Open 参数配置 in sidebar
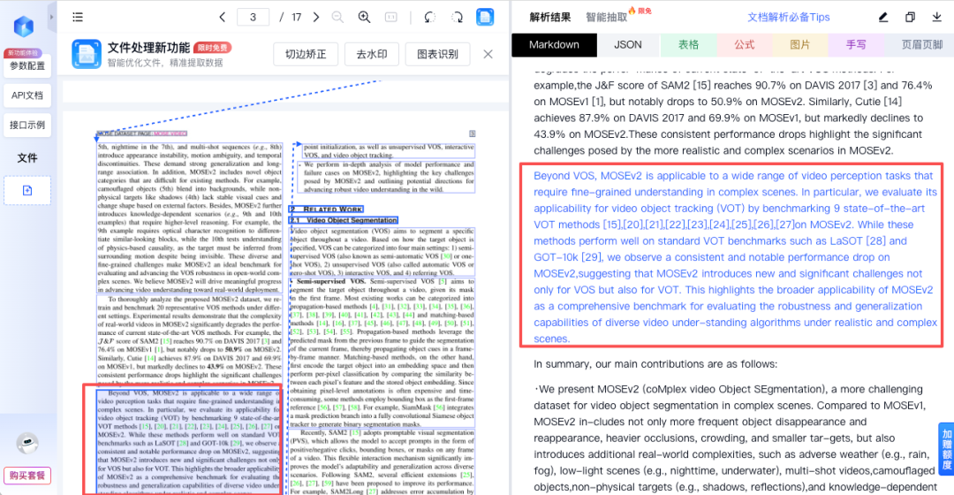Image resolution: width=954 pixels, height=495 pixels. coord(27,65)
